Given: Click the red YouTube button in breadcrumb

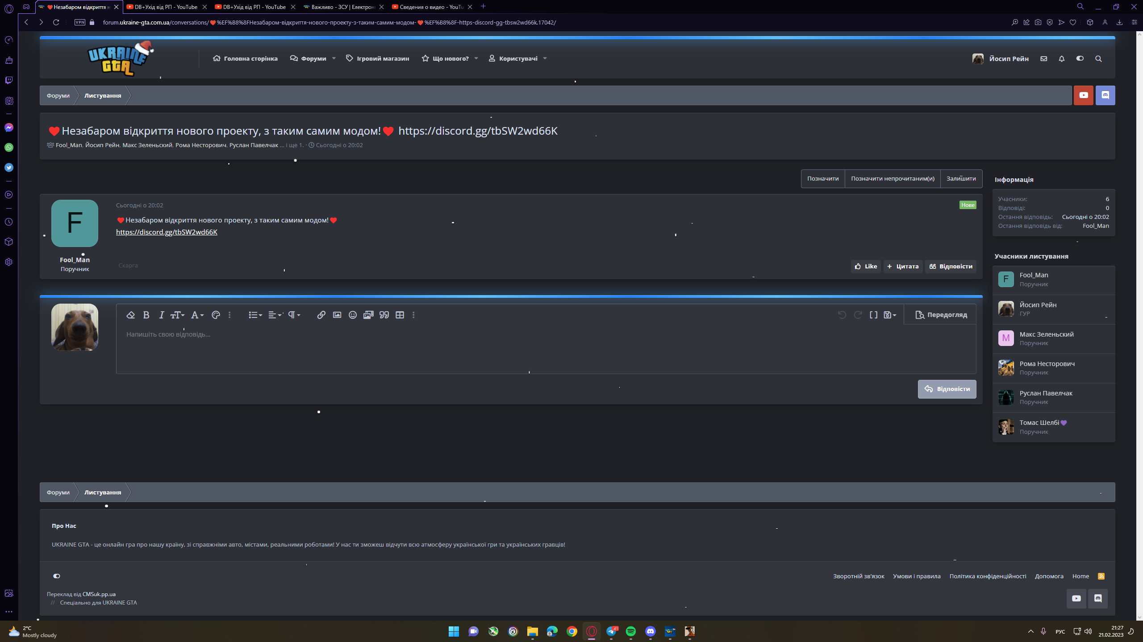Looking at the screenshot, I should point(1083,95).
